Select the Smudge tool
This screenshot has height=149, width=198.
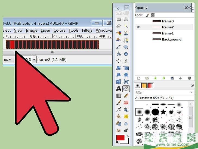(119, 130)
